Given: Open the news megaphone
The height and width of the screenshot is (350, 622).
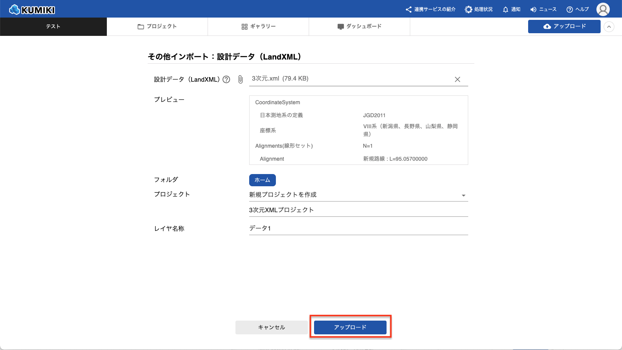Looking at the screenshot, I should point(543,10).
